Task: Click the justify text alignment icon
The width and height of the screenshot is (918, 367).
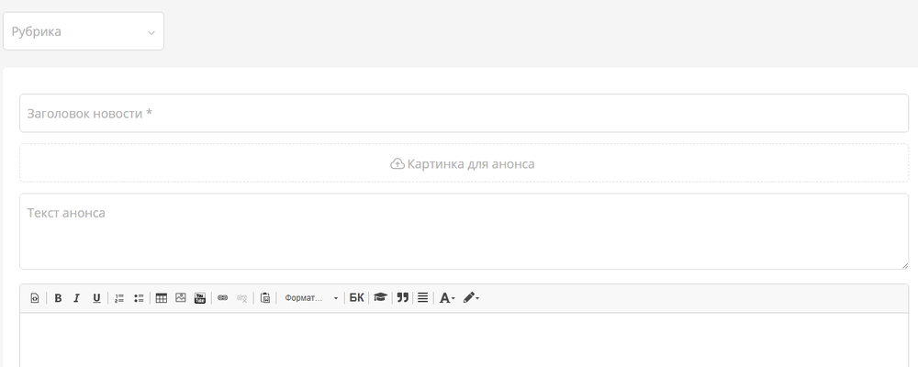Action: [x=422, y=298]
